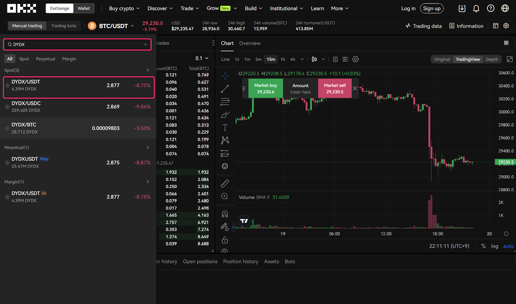
Task: Select the Fibonacci retracement tool
Action: click(225, 102)
